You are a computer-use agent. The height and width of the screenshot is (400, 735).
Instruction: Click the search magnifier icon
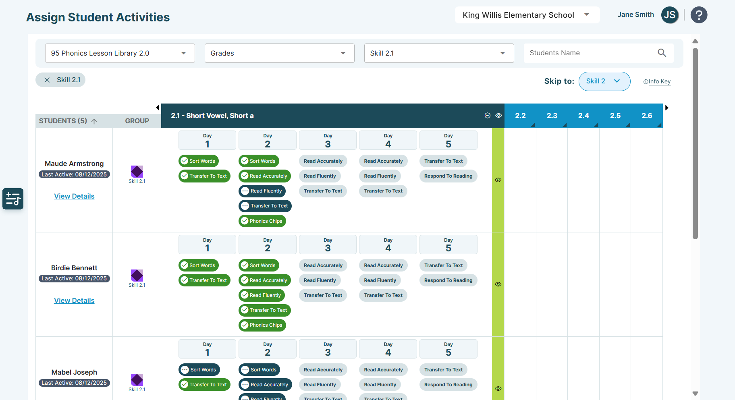click(662, 53)
